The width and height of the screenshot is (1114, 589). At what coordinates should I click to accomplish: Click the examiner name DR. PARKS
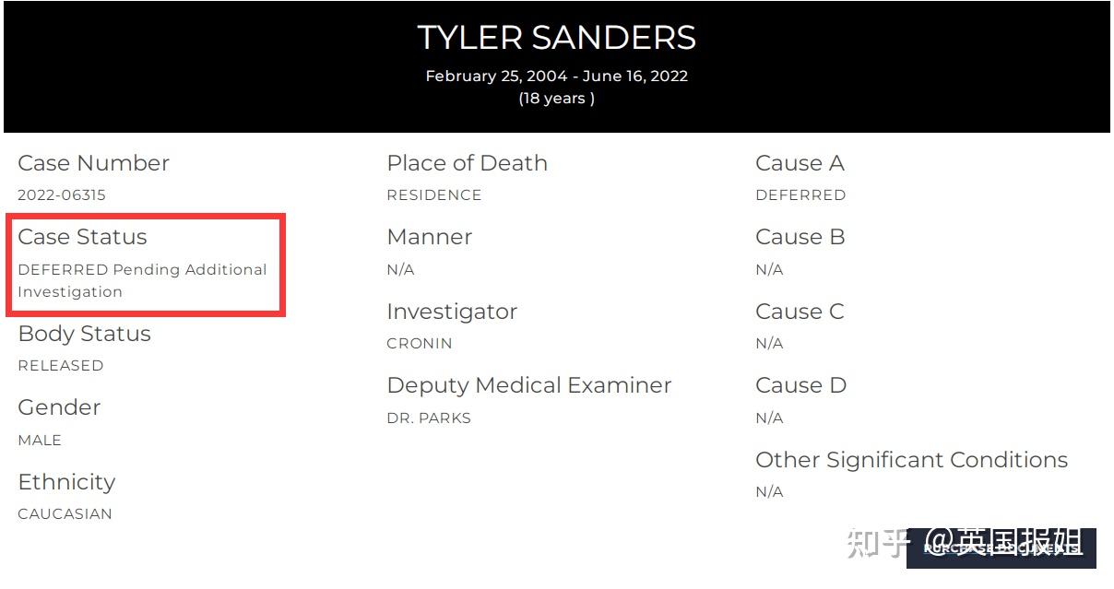428,418
